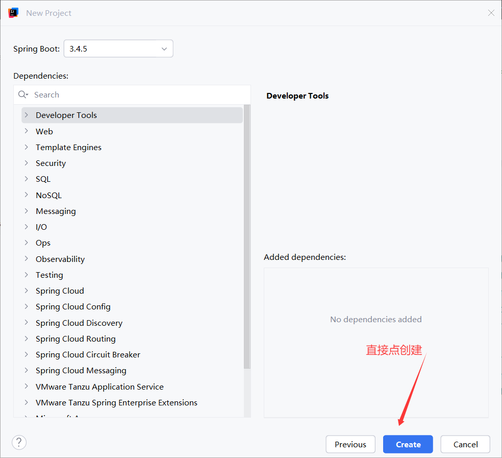The image size is (502, 458).
Task: Select the Testing row
Action: click(132, 275)
